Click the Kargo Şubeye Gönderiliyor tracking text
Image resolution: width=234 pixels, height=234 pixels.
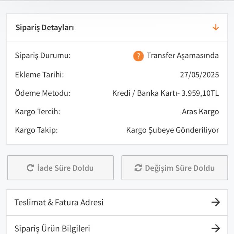point(172,130)
